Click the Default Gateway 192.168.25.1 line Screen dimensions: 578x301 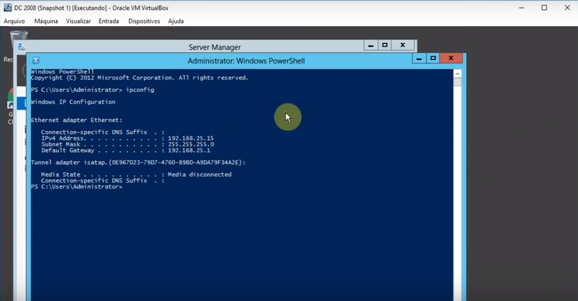tap(126, 150)
